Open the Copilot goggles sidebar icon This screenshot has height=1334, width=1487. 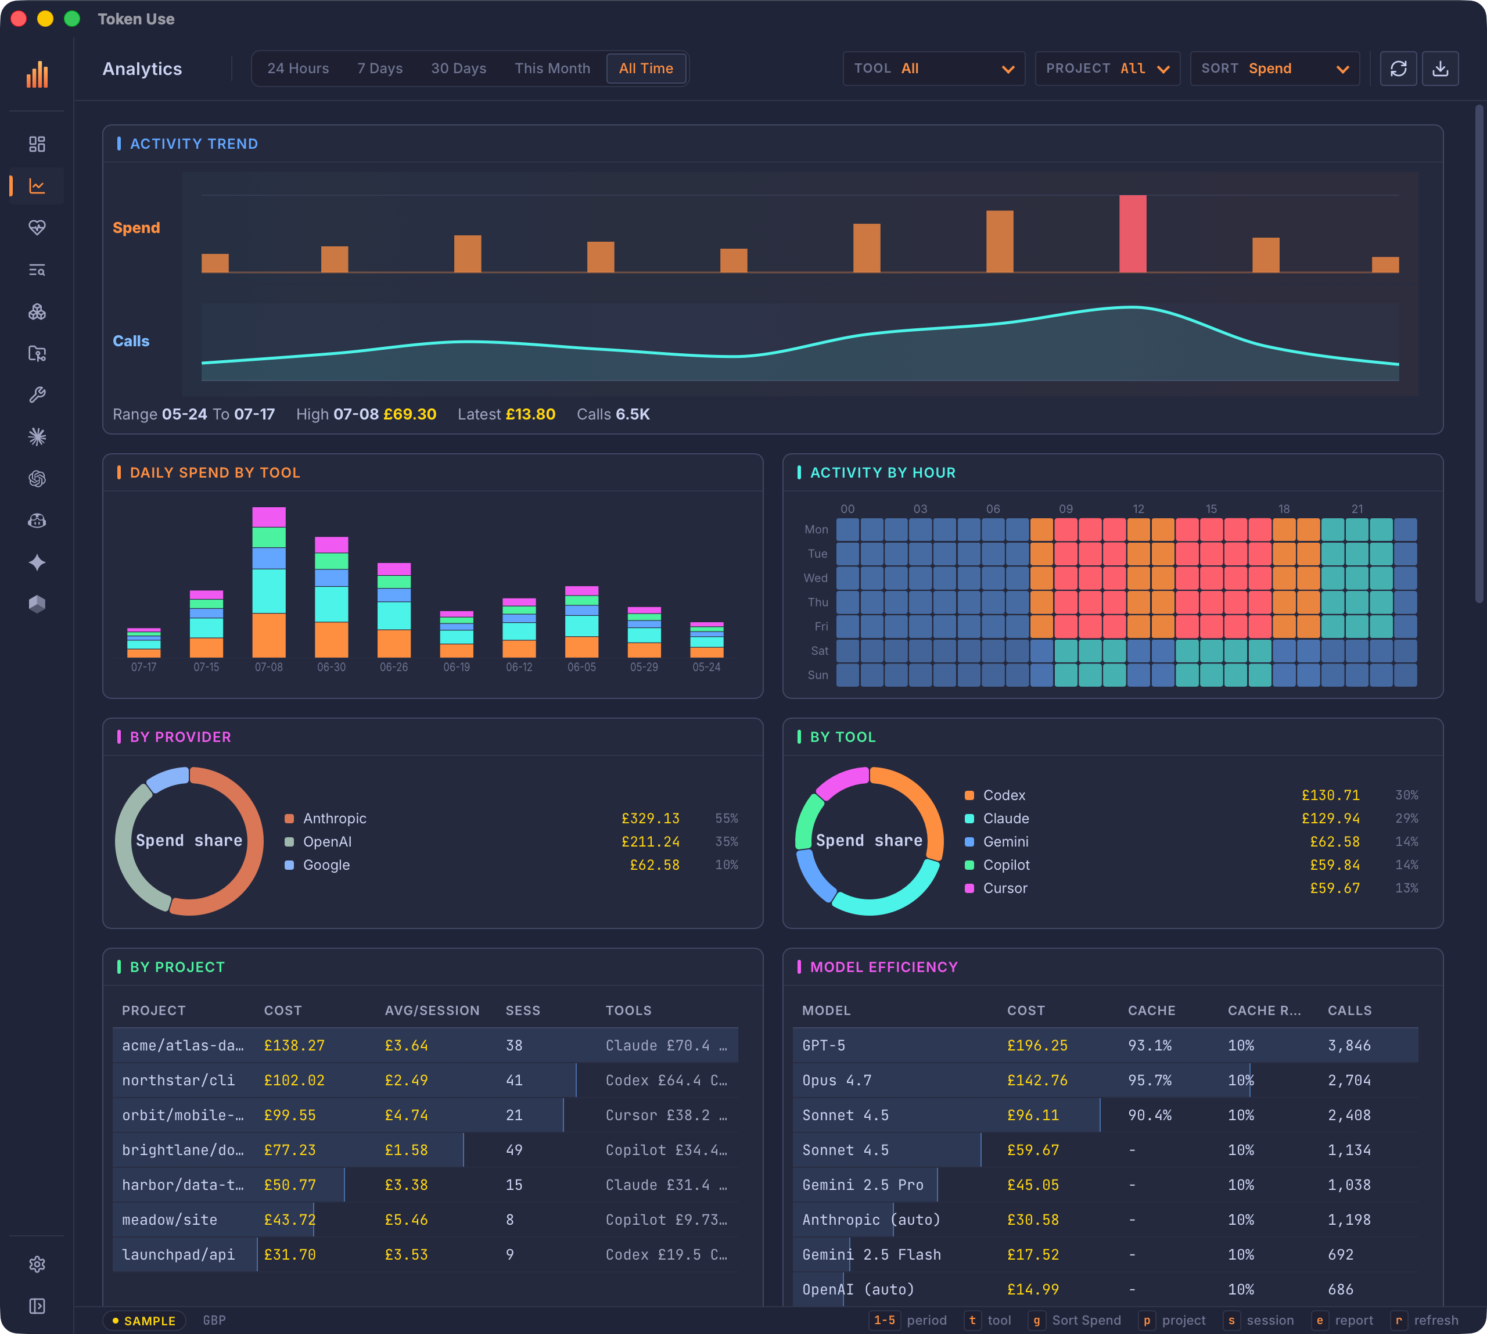[37, 521]
